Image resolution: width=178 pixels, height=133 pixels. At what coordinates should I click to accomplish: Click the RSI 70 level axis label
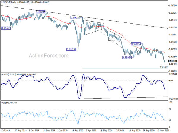click(x=170, y=109)
